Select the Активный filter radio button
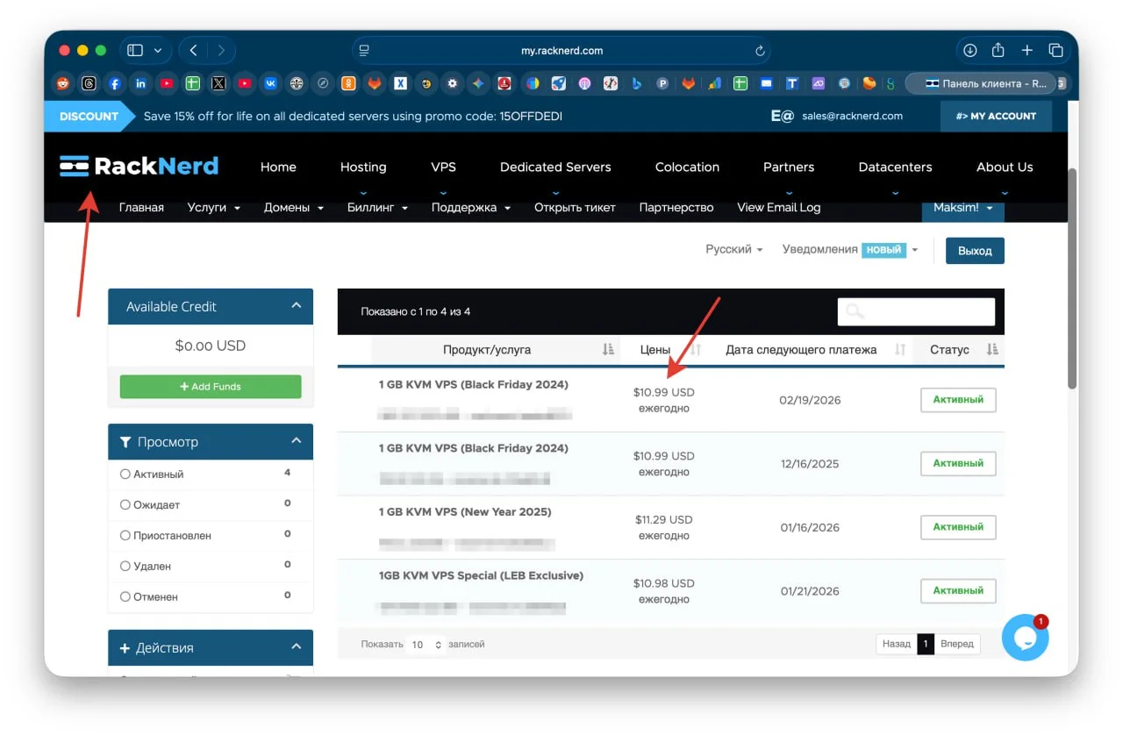 [125, 475]
